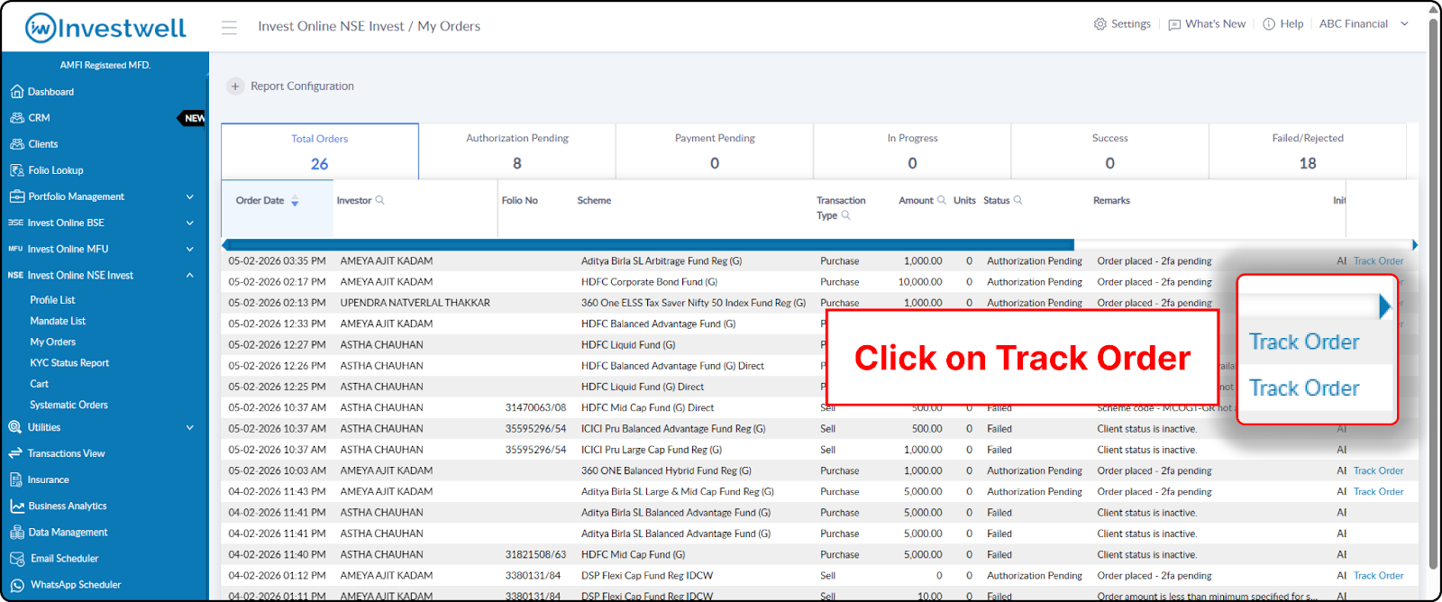Click the Investwell logo
The image size is (1442, 602).
[105, 28]
